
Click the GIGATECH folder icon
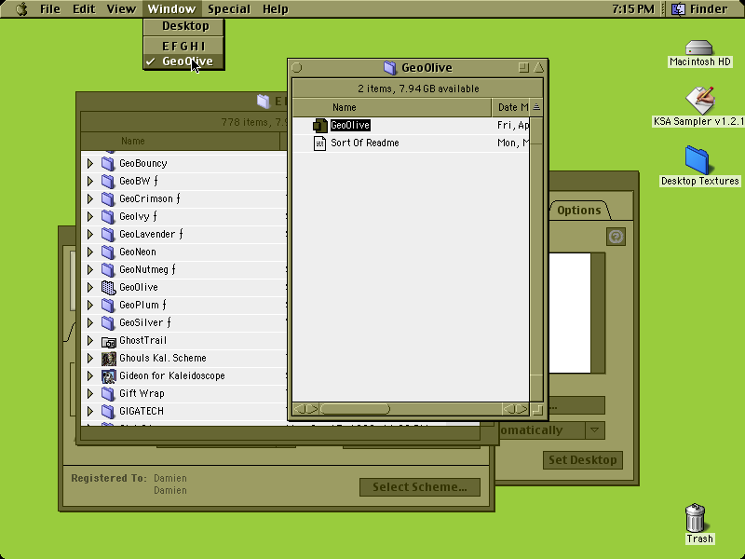tap(108, 411)
